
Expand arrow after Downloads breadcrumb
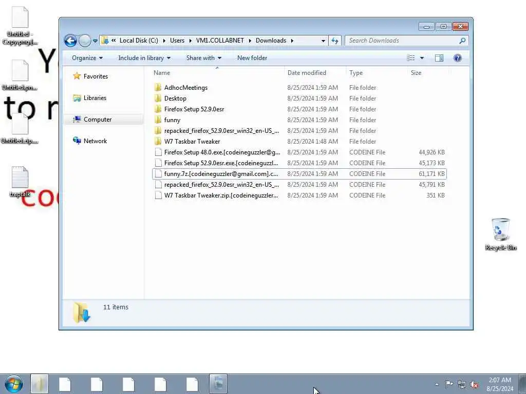[x=292, y=41]
